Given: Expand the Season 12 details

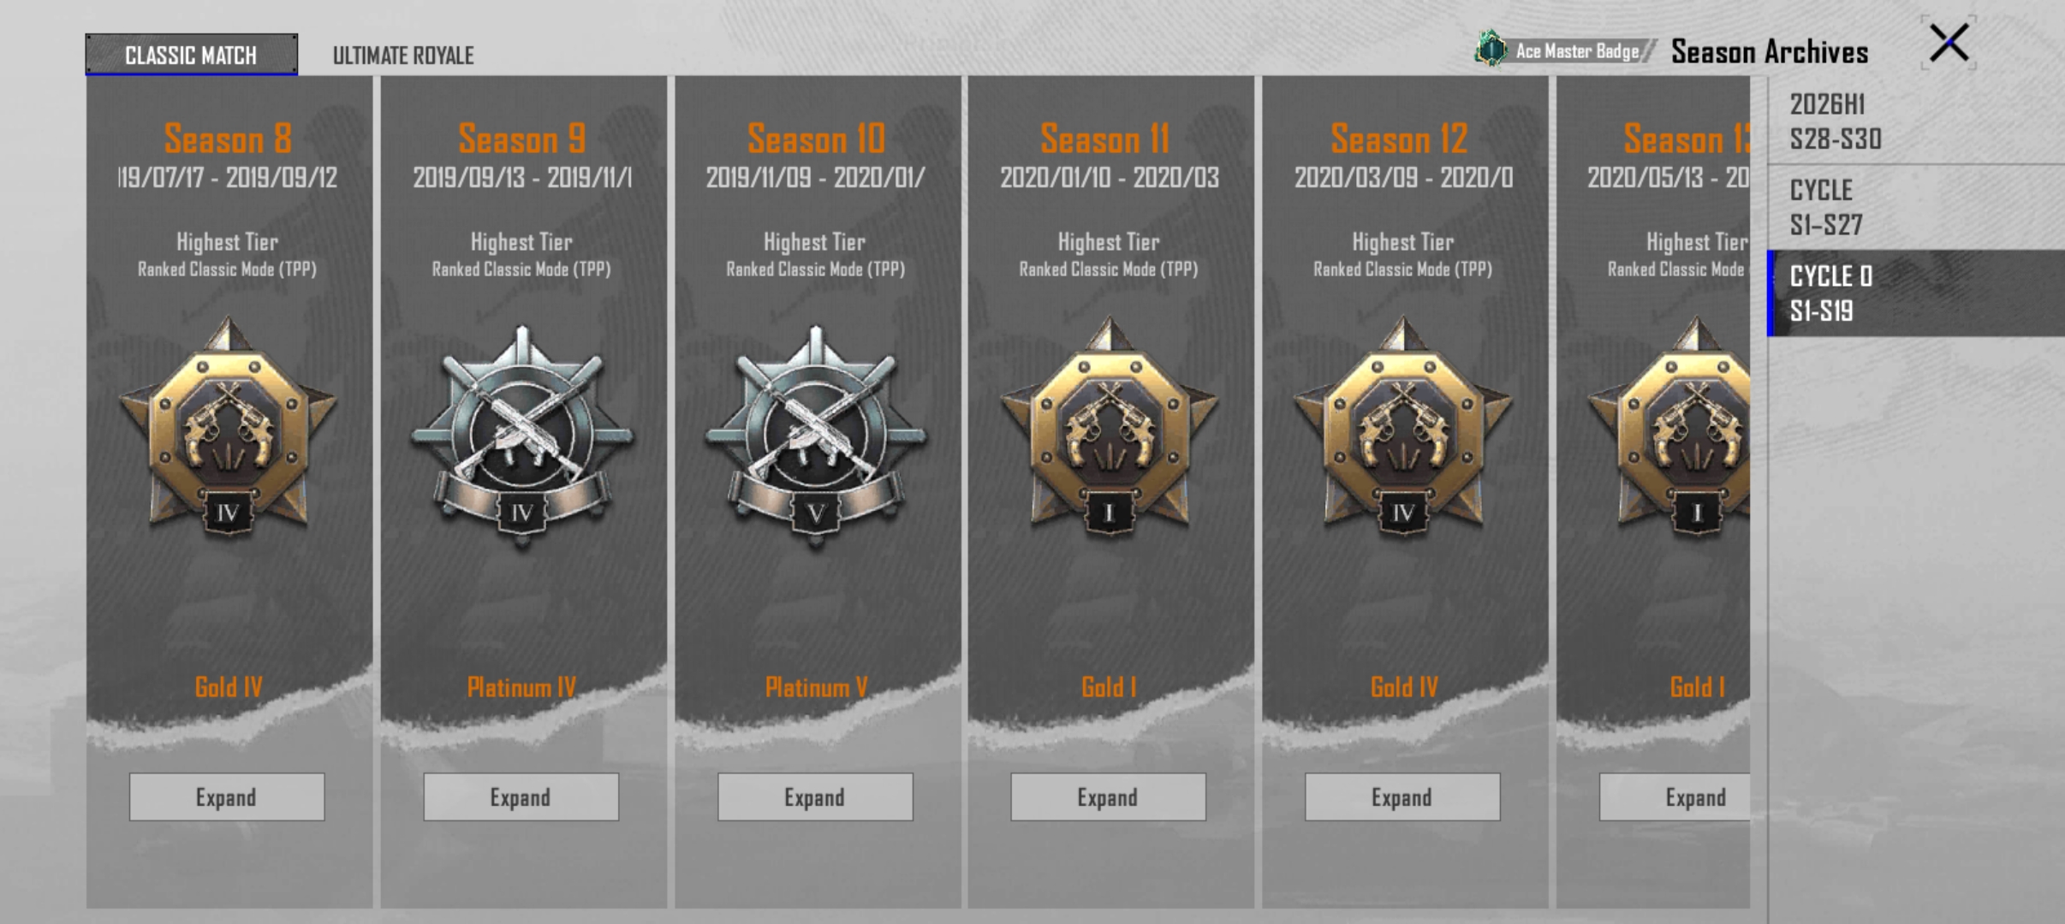Looking at the screenshot, I should (x=1402, y=797).
